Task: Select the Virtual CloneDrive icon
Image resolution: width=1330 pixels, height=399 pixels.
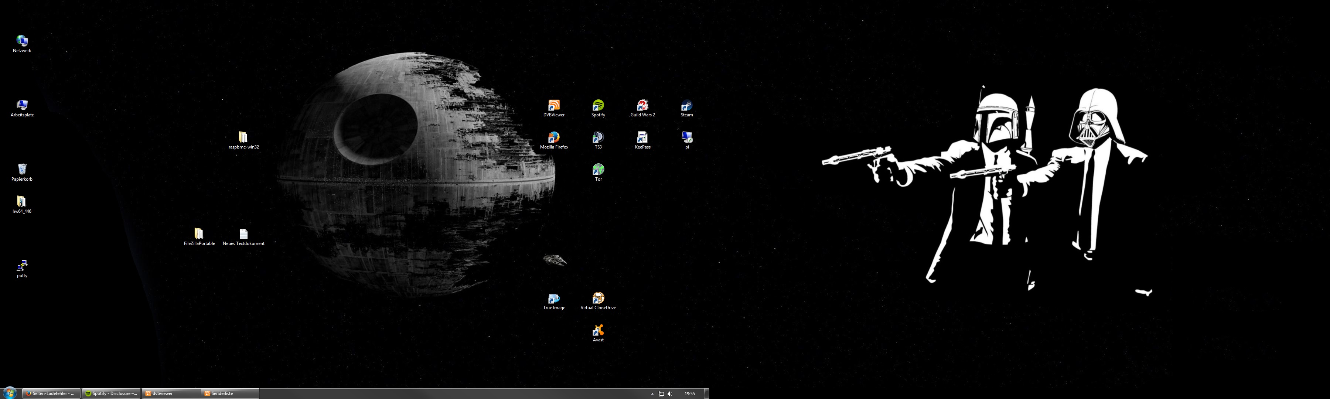Action: 598,299
